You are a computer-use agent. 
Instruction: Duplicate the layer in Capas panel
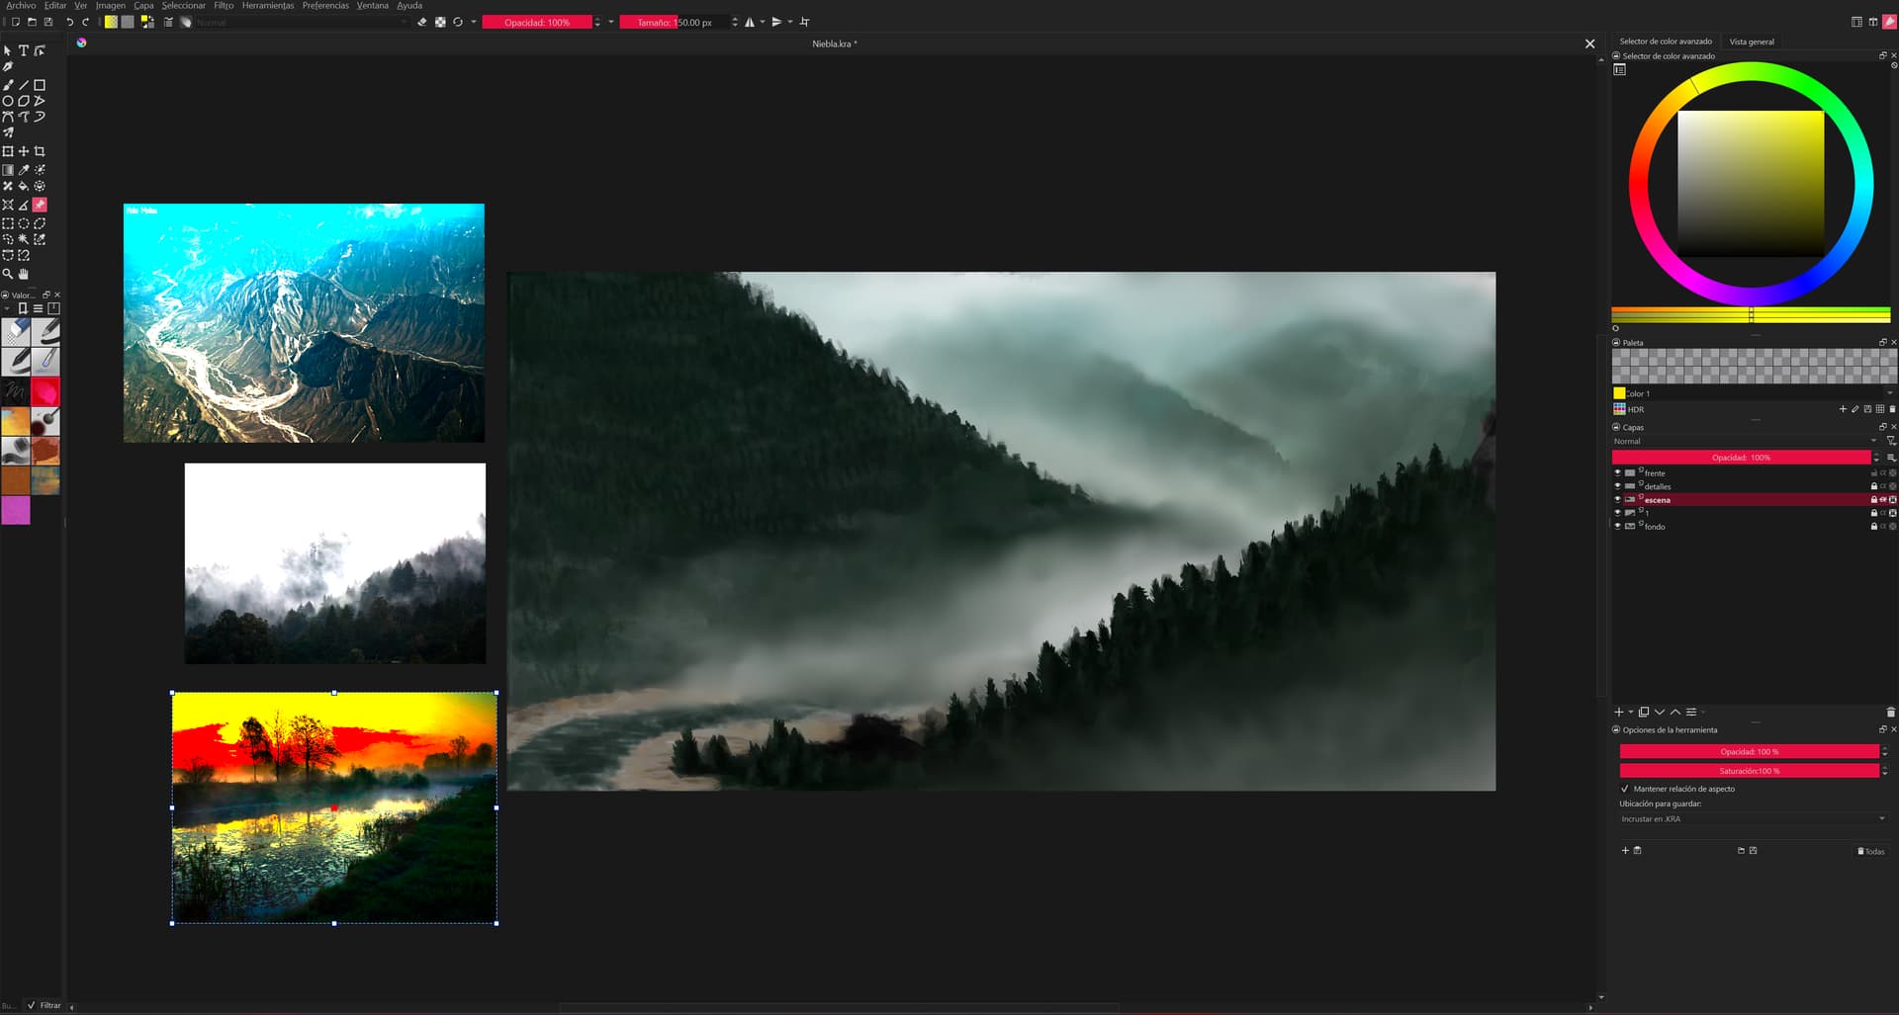1644,712
